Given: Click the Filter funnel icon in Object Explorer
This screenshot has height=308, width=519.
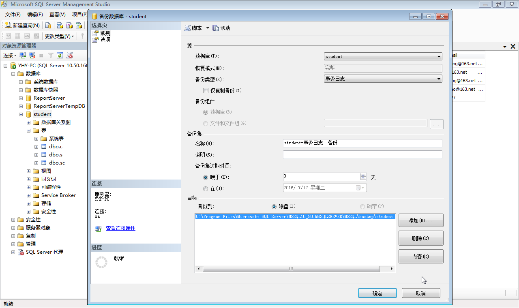Looking at the screenshot, I should coord(51,55).
